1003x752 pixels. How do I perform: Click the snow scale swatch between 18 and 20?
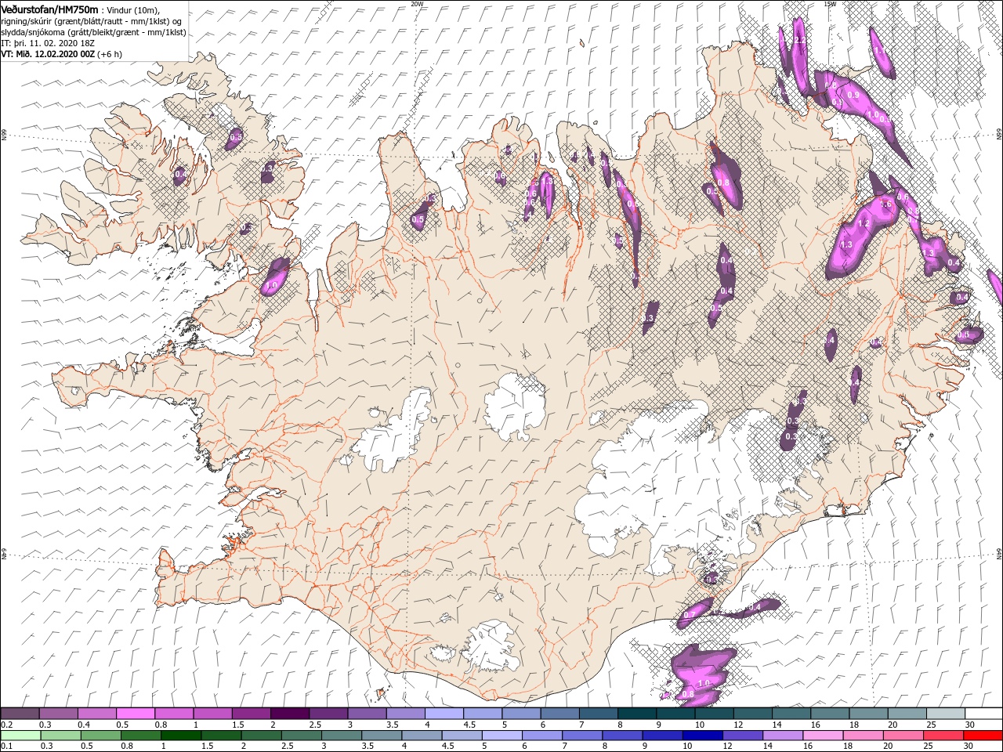pyautogui.click(x=867, y=714)
